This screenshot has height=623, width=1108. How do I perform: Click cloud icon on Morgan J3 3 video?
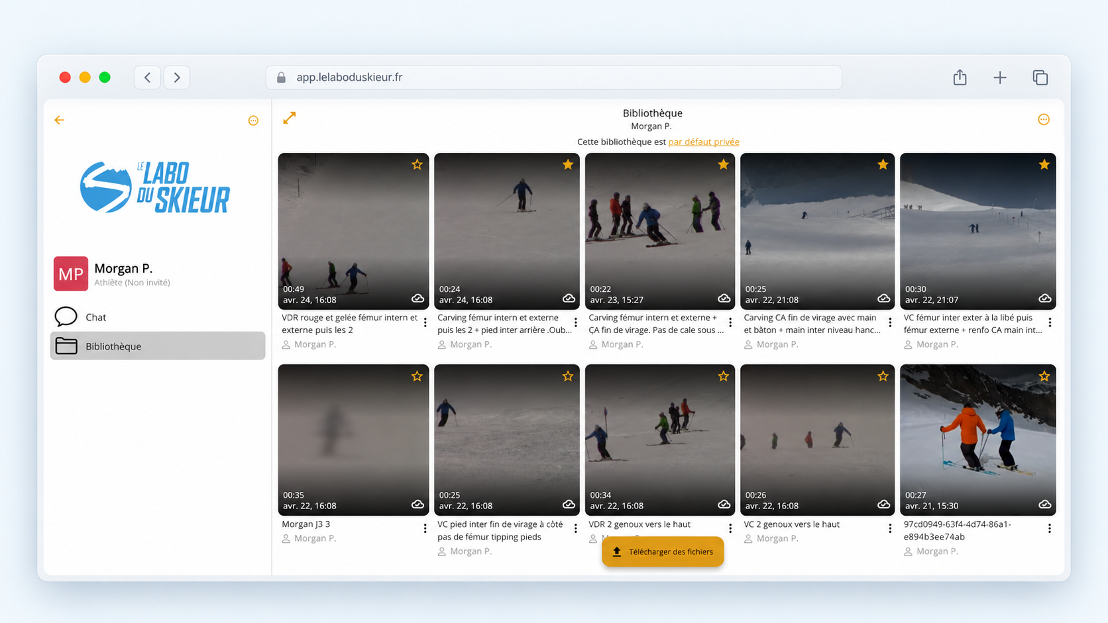pyautogui.click(x=417, y=504)
